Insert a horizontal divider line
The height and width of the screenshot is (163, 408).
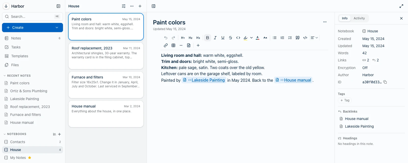(181, 45)
